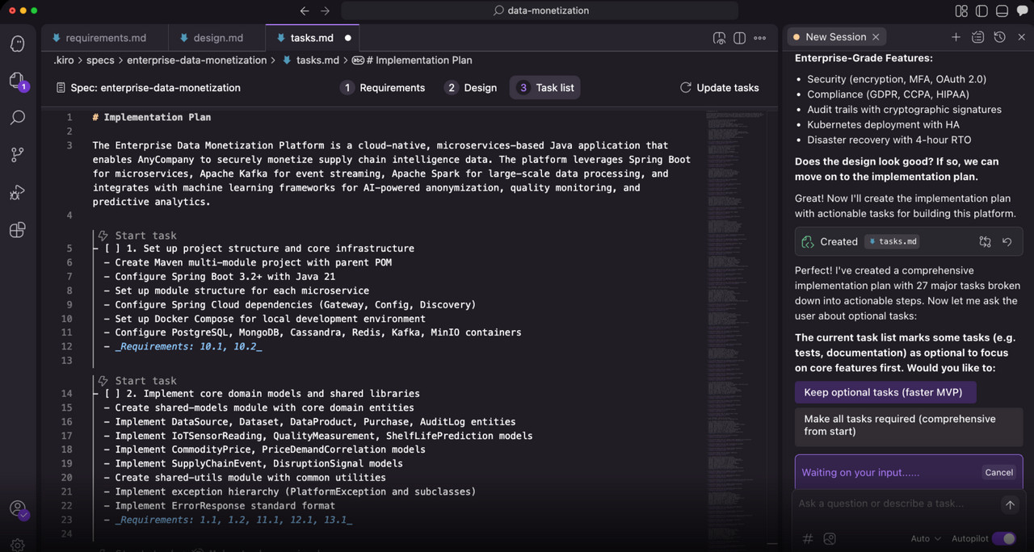Switch to the design.md tab
The image size is (1034, 552).
(x=217, y=38)
